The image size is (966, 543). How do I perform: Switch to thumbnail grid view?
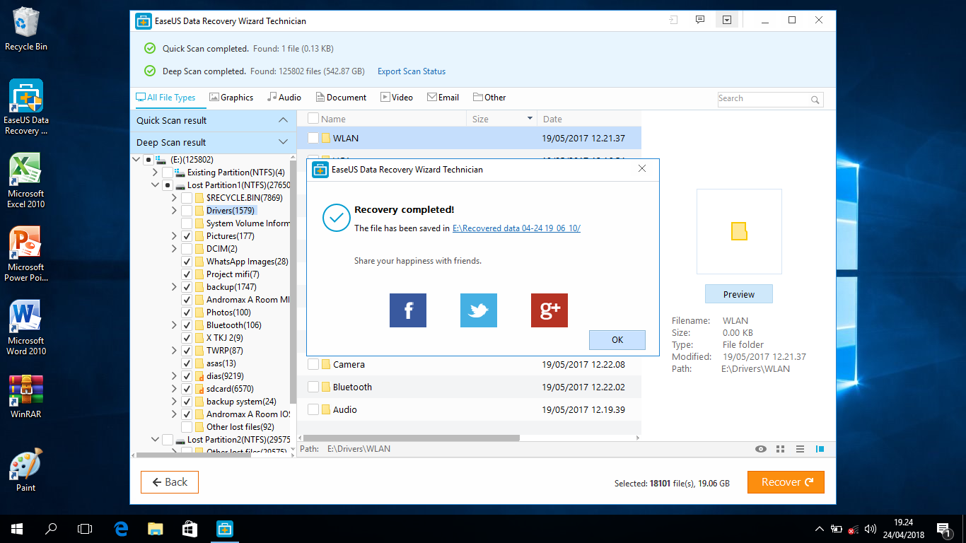pyautogui.click(x=781, y=448)
